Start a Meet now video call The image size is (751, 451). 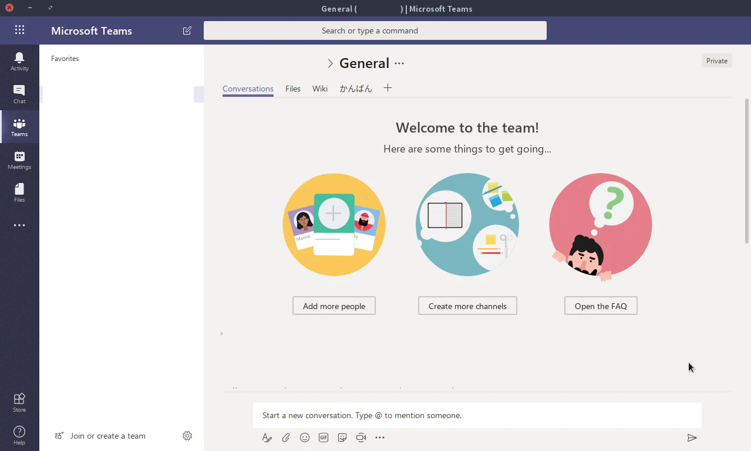(x=361, y=438)
